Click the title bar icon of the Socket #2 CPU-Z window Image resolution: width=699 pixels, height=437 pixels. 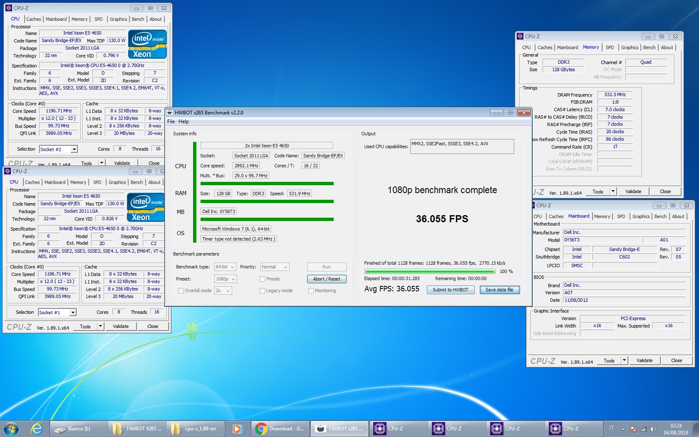point(9,8)
